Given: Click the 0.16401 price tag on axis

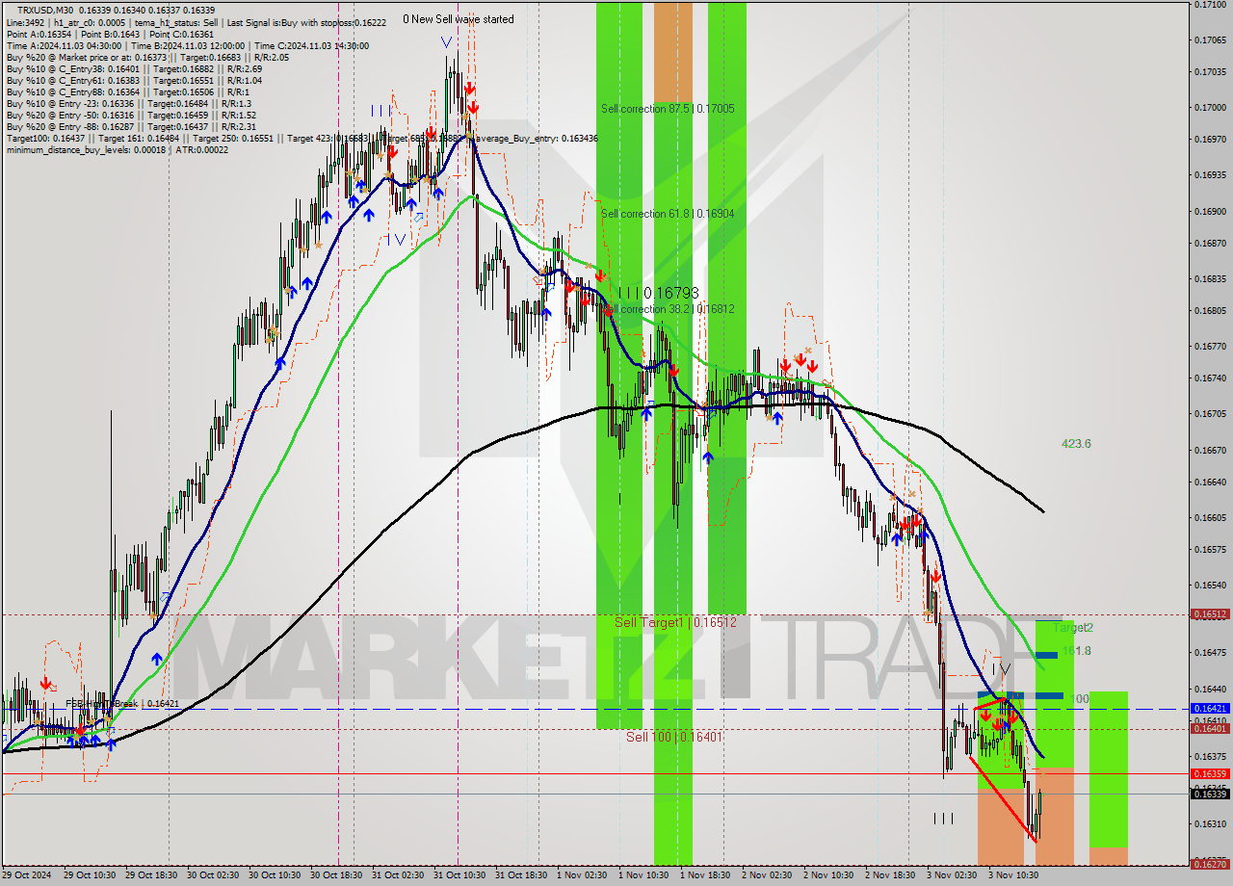Looking at the screenshot, I should click(1210, 729).
